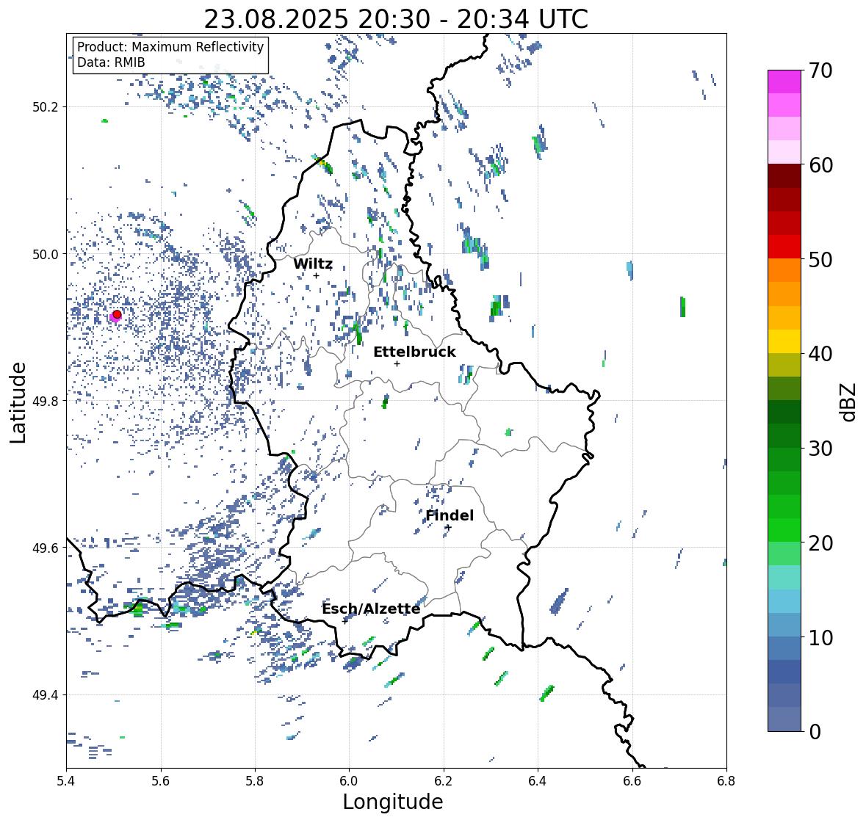Click the red dot radar marker
This screenshot has width=866, height=820.
[117, 314]
